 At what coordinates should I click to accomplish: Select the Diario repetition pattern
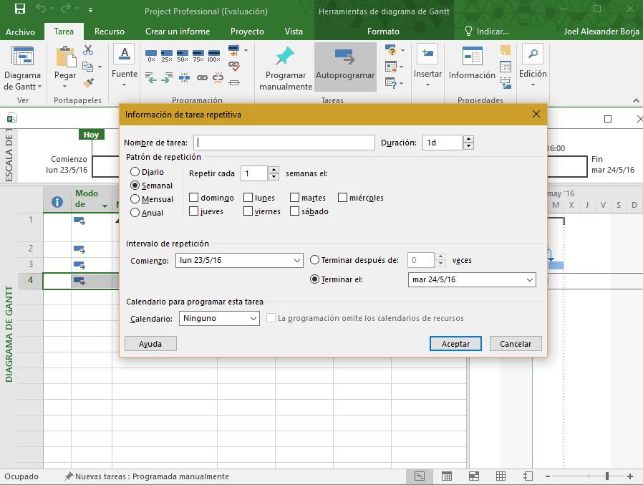point(135,172)
